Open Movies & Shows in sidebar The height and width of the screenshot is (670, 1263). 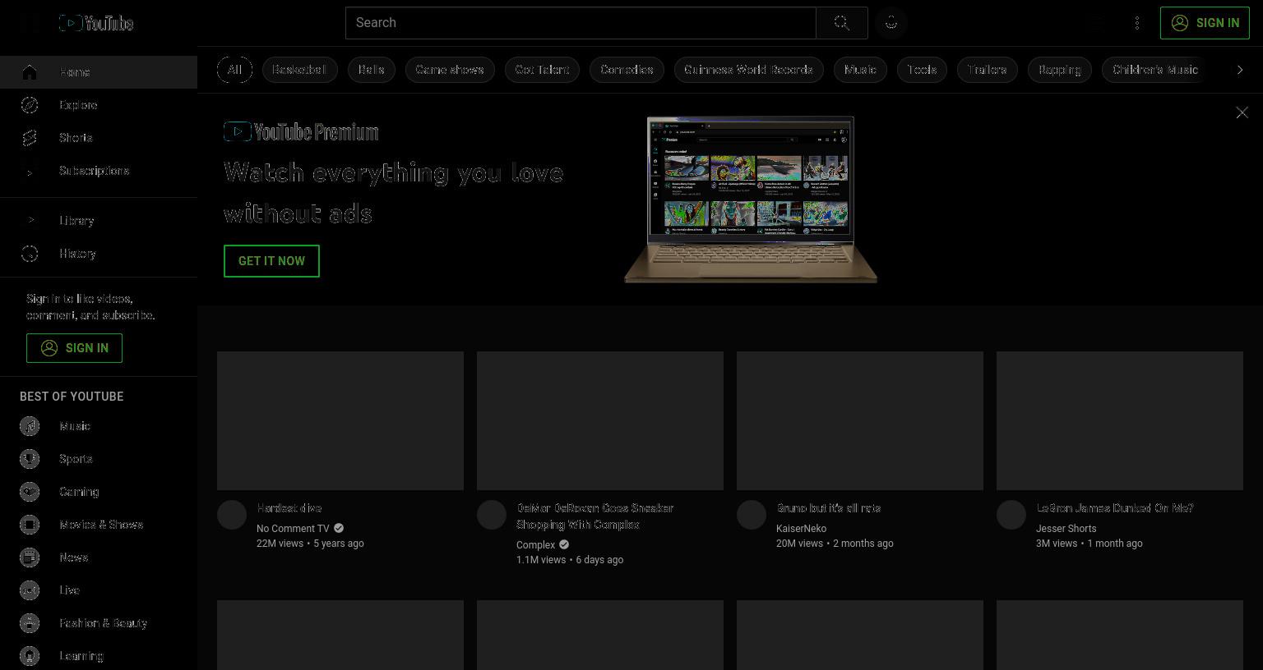click(99, 525)
